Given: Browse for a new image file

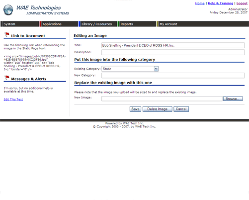Looking at the screenshot, I should point(233,99).
